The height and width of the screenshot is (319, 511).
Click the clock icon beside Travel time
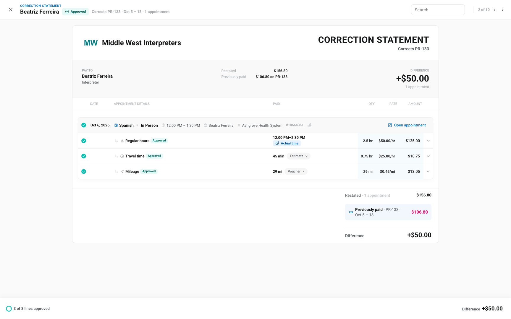[x=122, y=156]
